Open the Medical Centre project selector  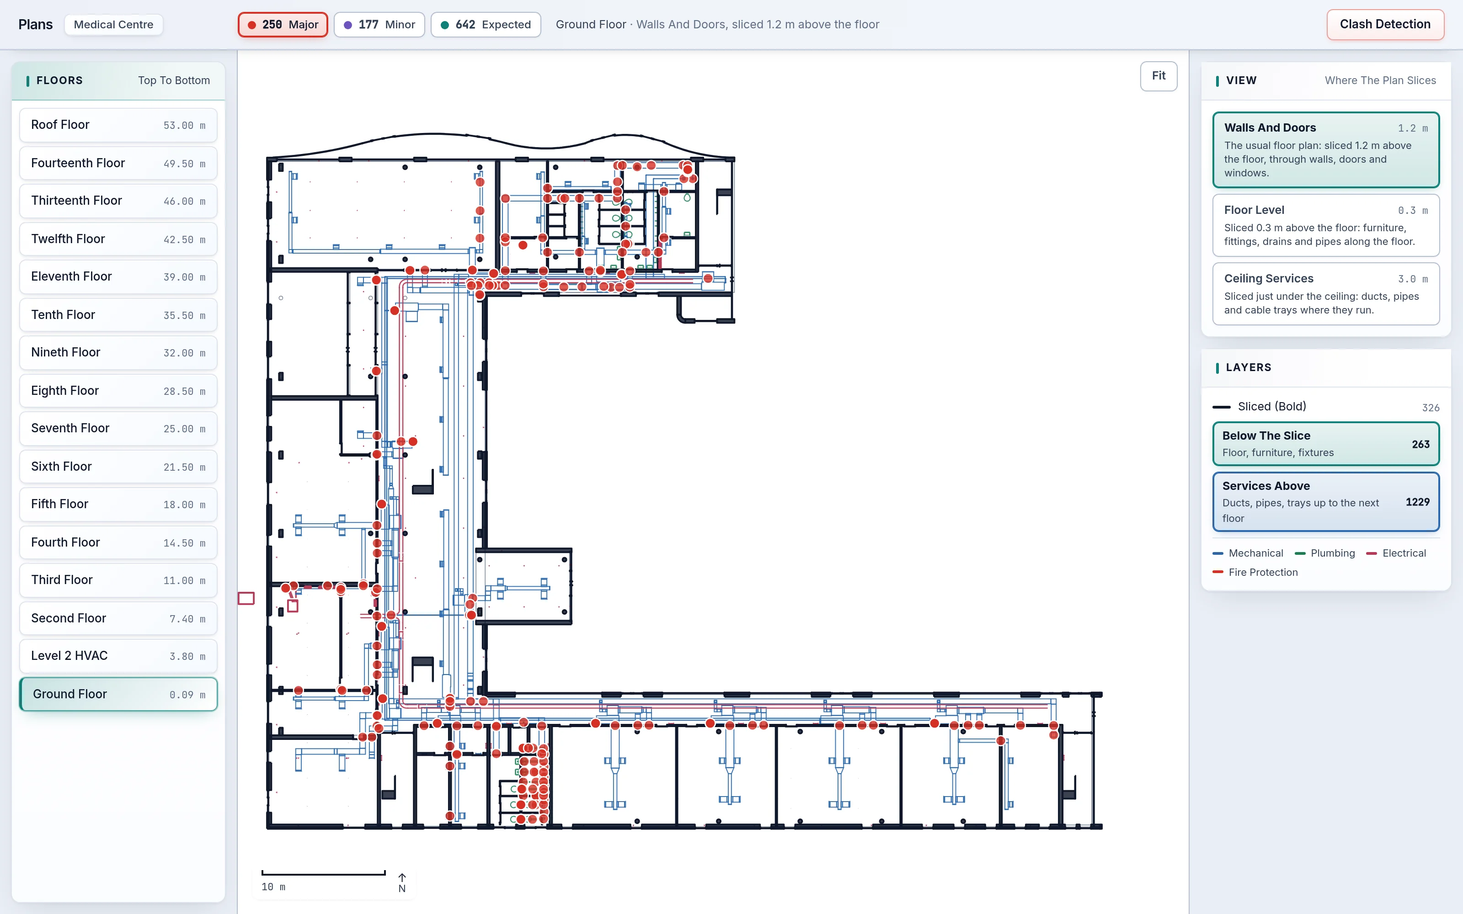(x=114, y=25)
